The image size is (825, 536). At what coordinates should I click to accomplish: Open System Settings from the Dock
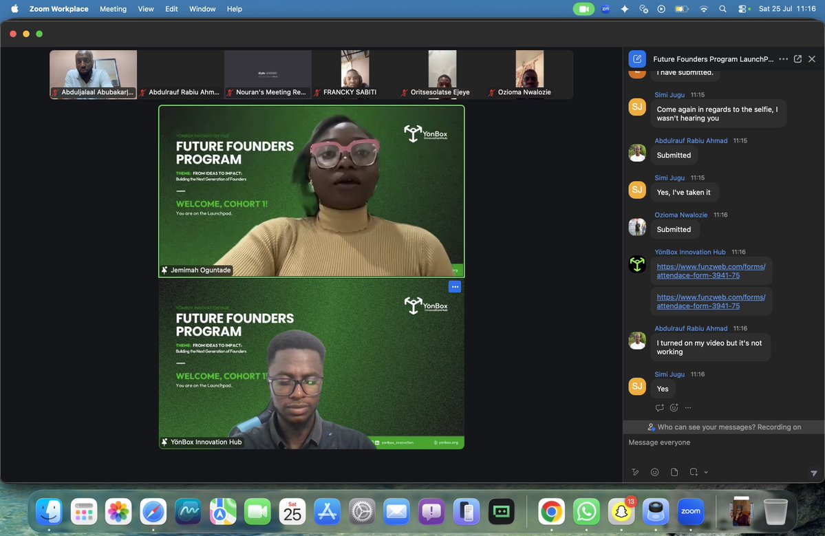point(362,511)
